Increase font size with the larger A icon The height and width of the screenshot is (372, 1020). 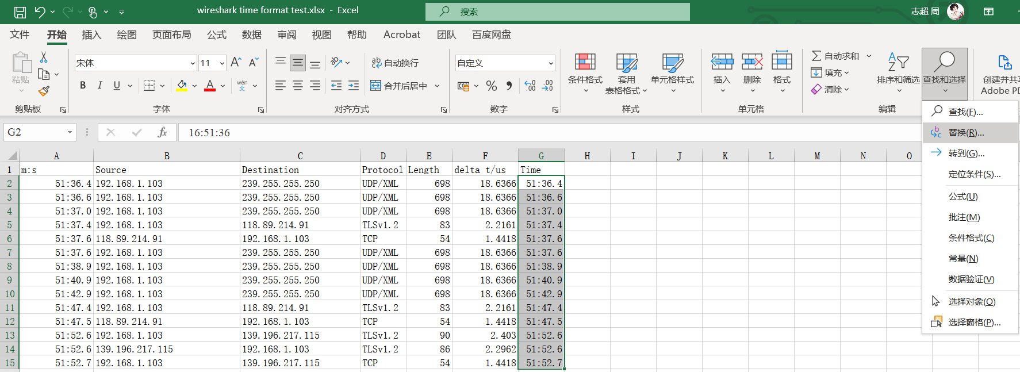[x=236, y=63]
